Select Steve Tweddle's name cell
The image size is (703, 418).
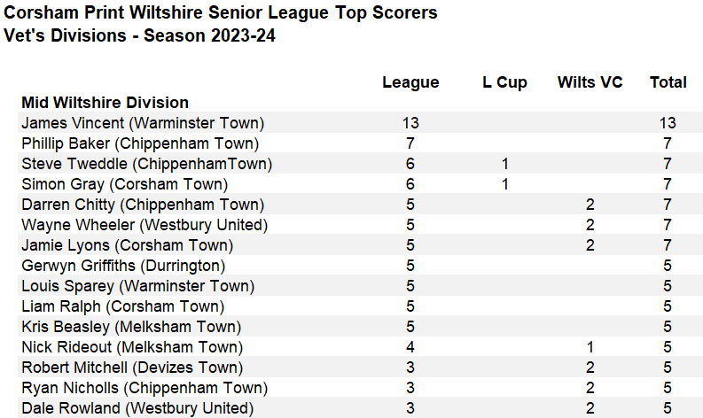pos(146,164)
